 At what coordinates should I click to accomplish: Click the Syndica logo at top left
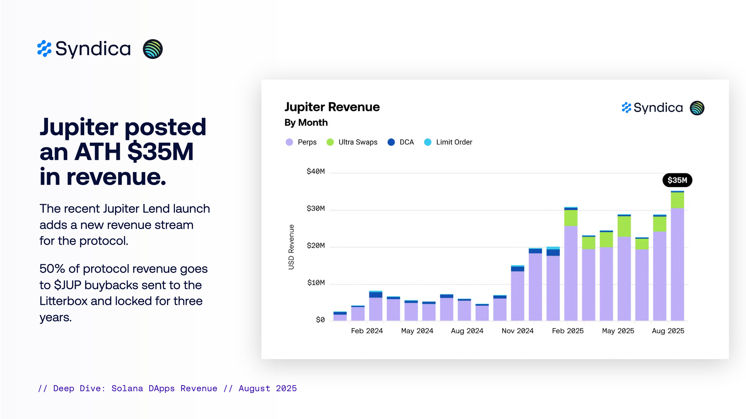coord(84,49)
